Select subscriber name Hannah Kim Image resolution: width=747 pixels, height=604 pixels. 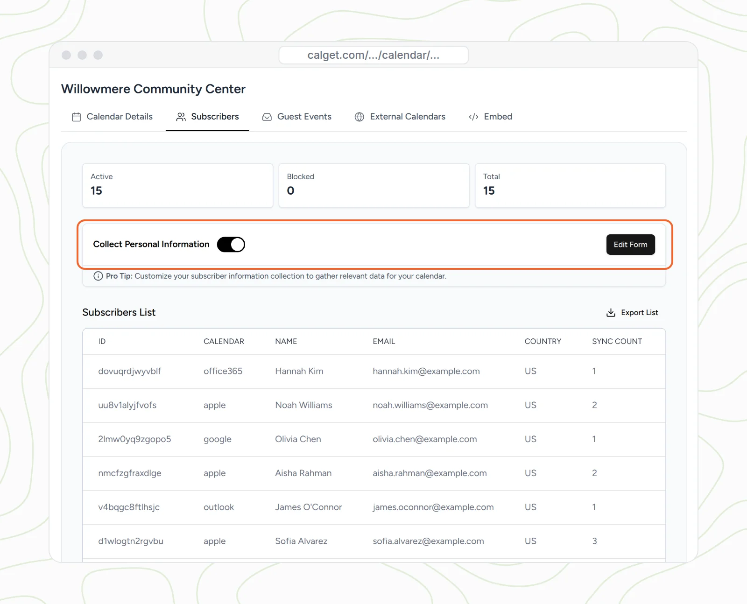click(299, 371)
